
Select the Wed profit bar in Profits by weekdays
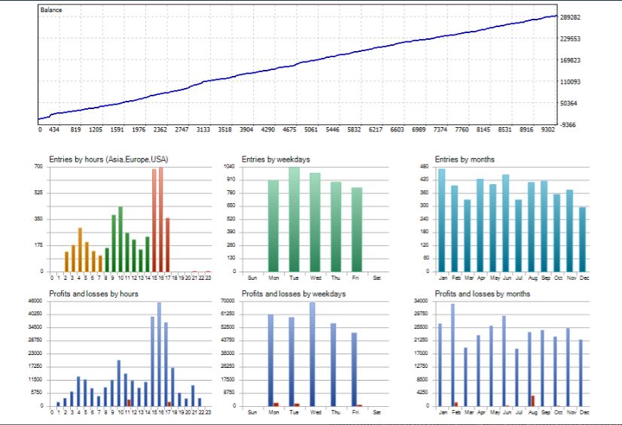(x=313, y=354)
